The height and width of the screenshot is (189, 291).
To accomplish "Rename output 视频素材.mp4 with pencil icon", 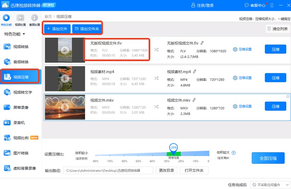I will click(194, 72).
